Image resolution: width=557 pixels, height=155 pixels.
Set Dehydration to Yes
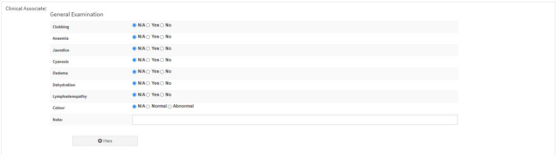coord(148,83)
